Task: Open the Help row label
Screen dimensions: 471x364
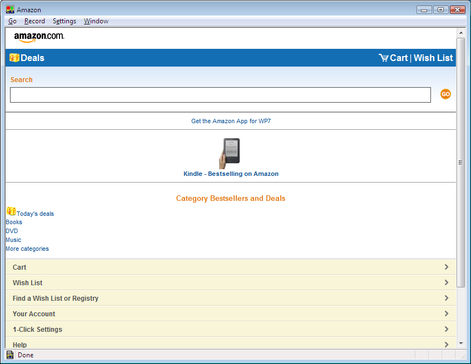Action: pos(20,345)
